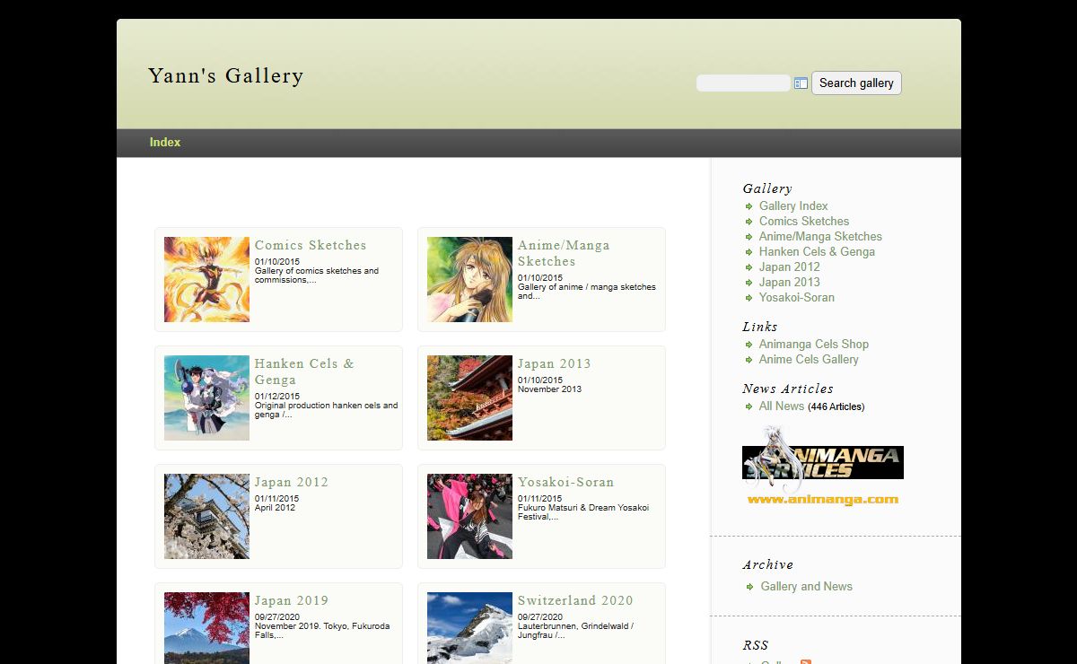Open the Switzerland 2020 album title
The height and width of the screenshot is (664, 1077).
575,600
